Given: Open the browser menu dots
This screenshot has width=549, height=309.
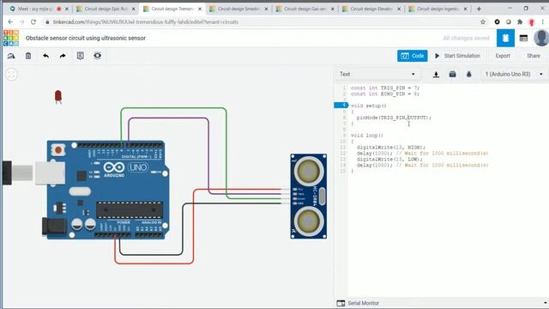Looking at the screenshot, I should click(x=543, y=21).
